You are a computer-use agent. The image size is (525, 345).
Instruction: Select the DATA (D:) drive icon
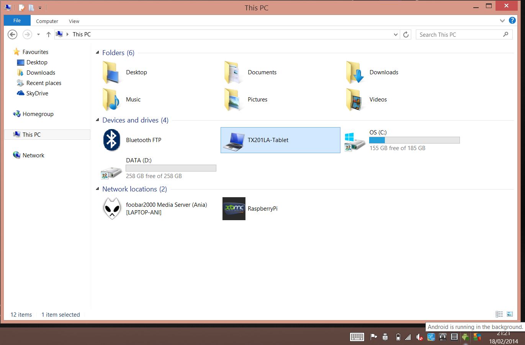pyautogui.click(x=111, y=173)
